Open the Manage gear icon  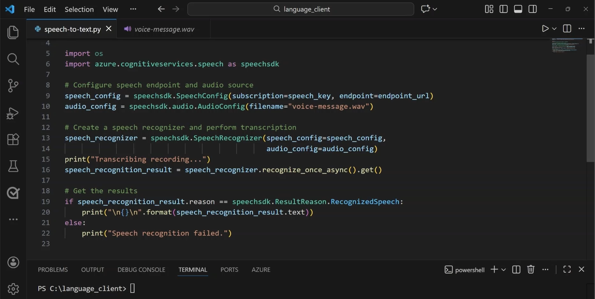13,289
